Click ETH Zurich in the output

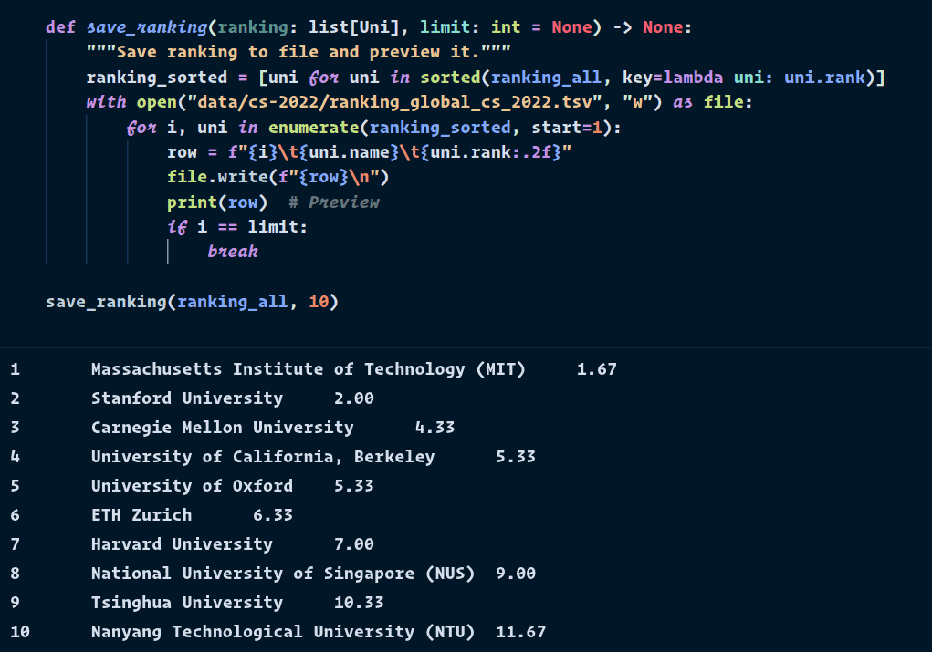pos(141,515)
